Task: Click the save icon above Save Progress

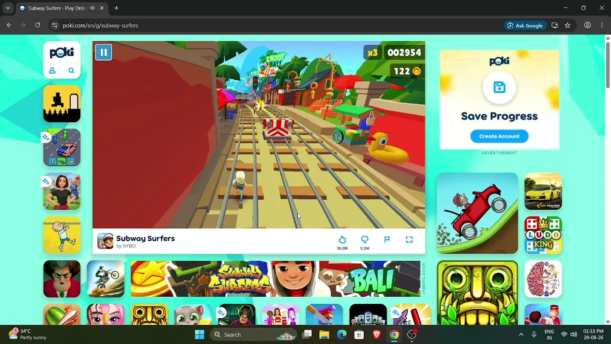Action: 499,87
